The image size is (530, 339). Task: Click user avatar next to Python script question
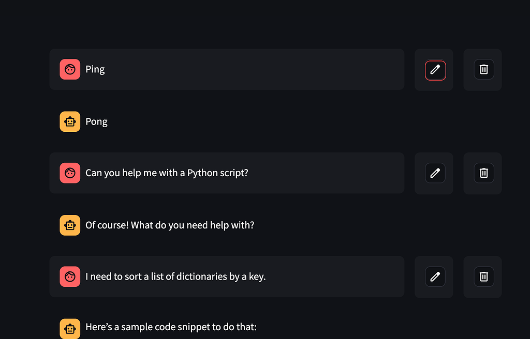coord(70,173)
